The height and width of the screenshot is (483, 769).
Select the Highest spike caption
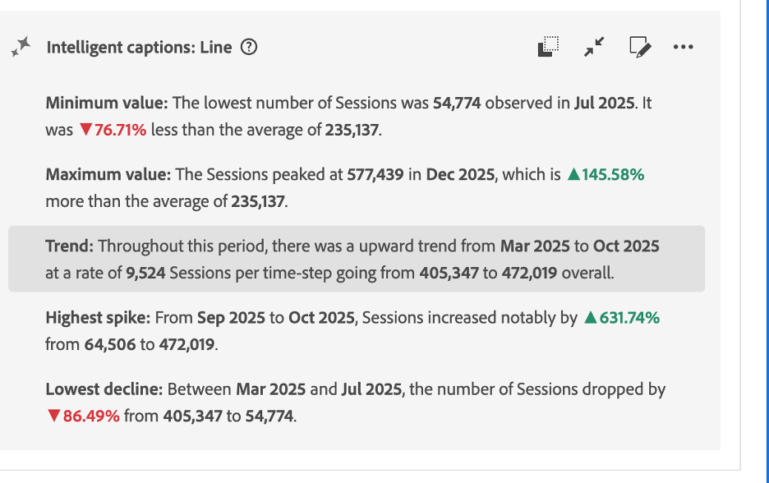(353, 331)
